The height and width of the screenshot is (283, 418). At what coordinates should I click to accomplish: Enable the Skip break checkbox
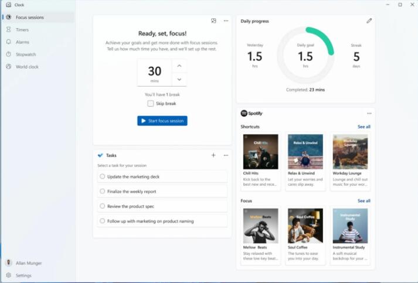tap(151, 104)
